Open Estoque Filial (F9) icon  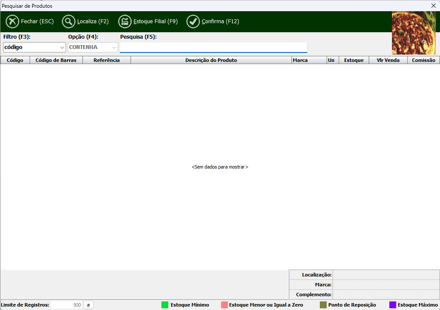point(125,21)
